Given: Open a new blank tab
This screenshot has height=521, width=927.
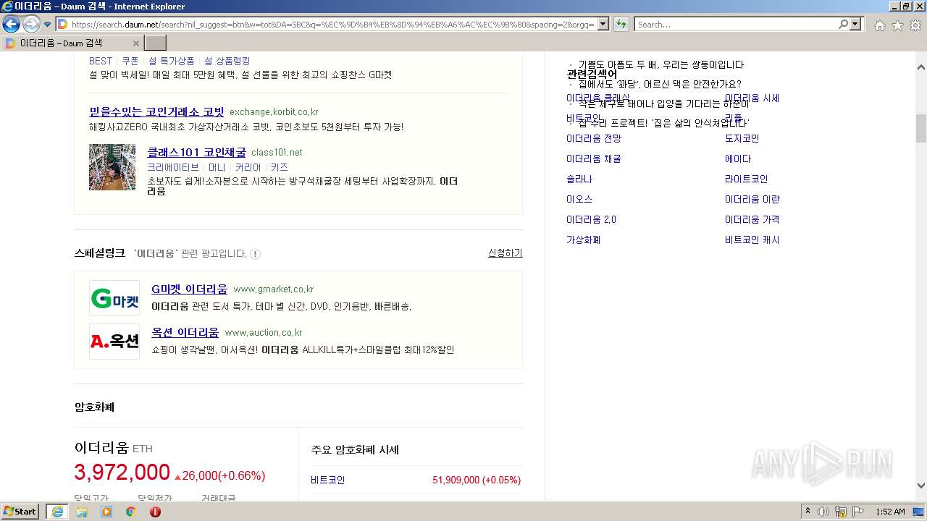Looking at the screenshot, I should tap(156, 43).
